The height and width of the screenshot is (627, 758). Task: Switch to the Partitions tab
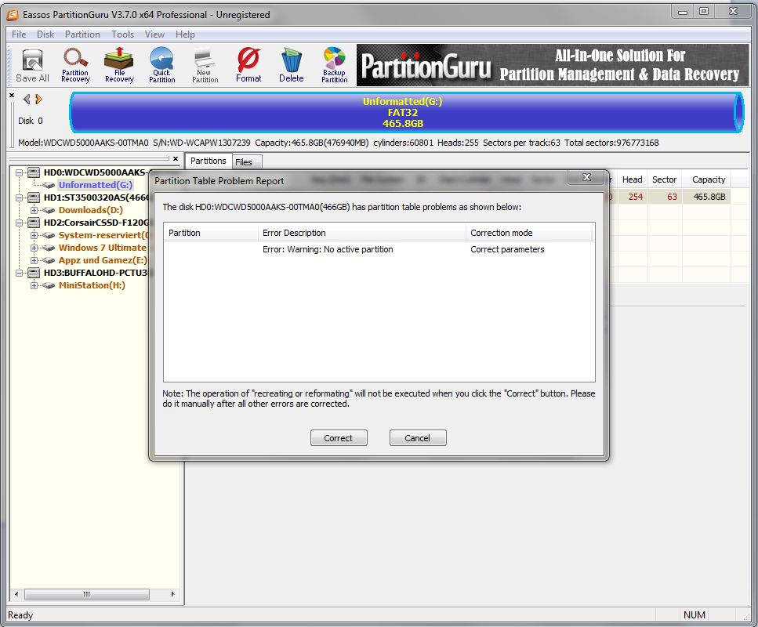click(x=209, y=161)
